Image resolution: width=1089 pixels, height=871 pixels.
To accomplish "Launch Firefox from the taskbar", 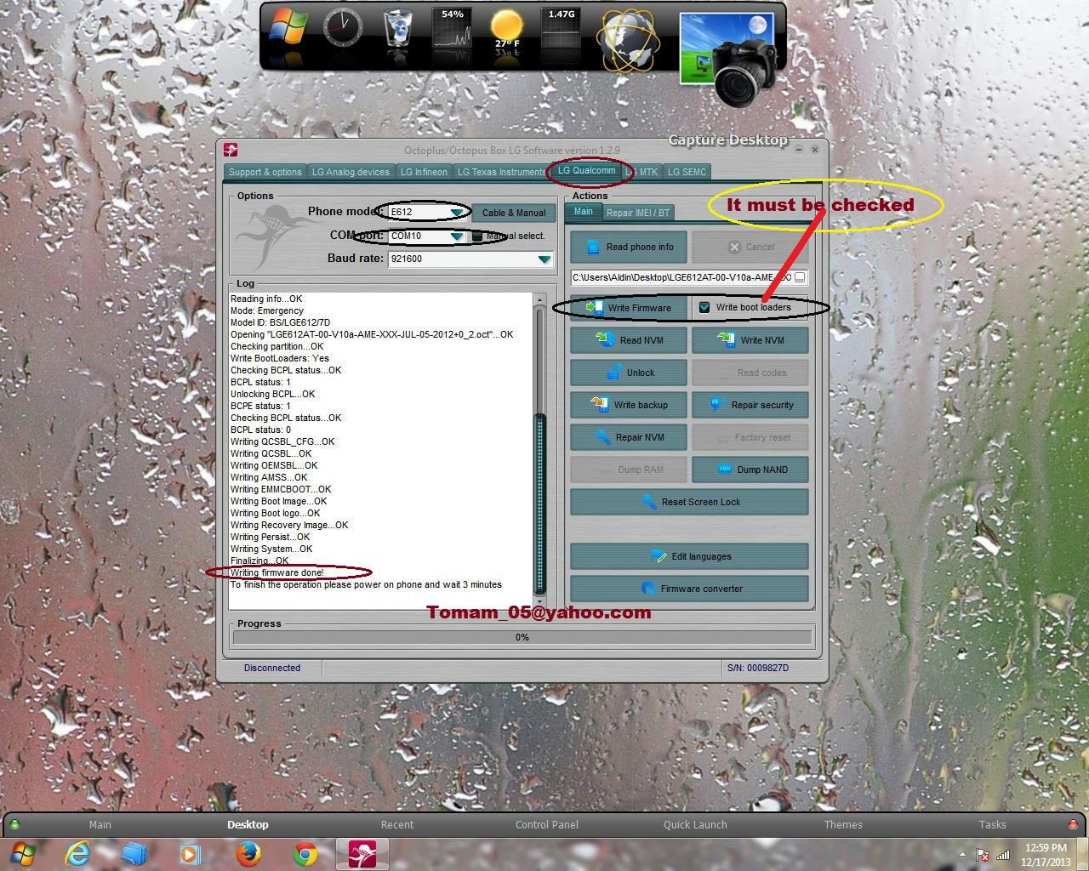I will [248, 854].
